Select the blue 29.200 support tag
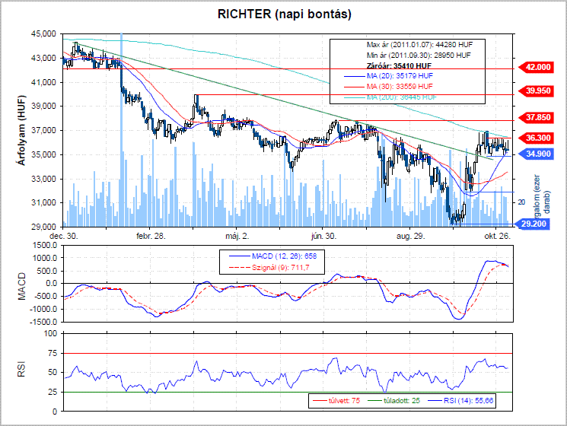Screen dimensions: 567x426 tap(535, 226)
